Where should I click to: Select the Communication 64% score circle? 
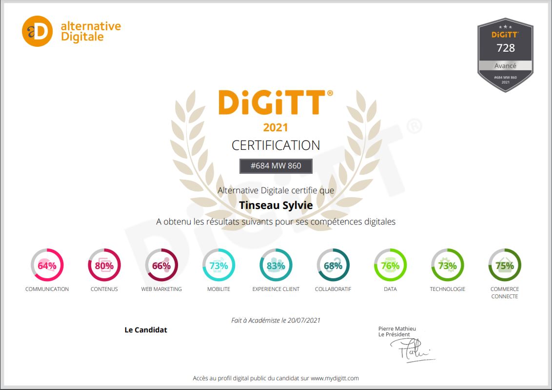click(x=47, y=266)
